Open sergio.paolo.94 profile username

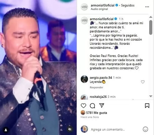coord(101,78)
